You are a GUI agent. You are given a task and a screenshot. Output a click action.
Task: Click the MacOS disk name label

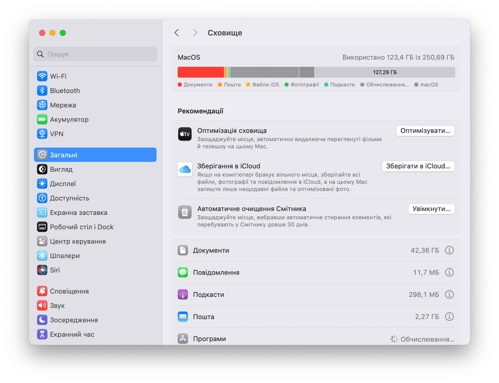click(189, 57)
